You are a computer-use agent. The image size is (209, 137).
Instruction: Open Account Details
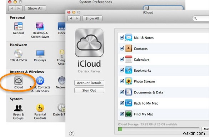pyautogui.click(x=89, y=83)
